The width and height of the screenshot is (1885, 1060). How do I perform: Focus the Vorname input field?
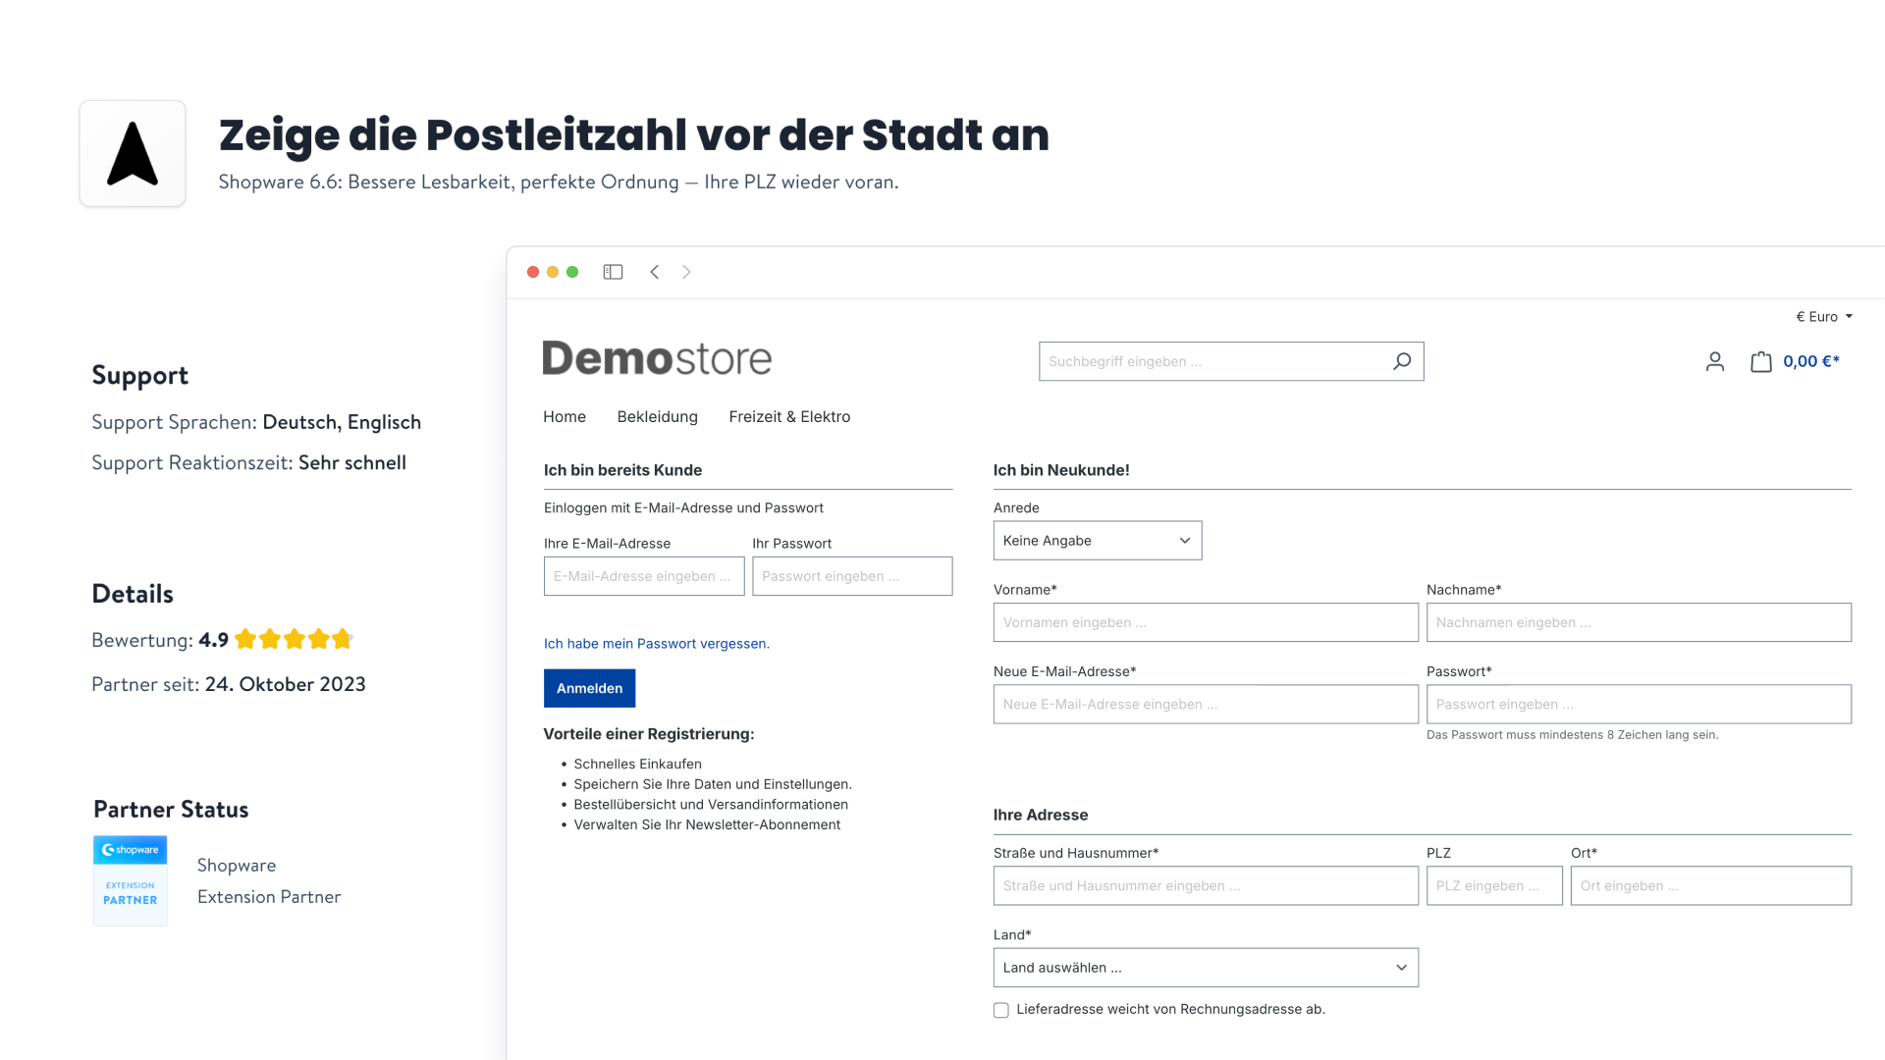tap(1206, 622)
